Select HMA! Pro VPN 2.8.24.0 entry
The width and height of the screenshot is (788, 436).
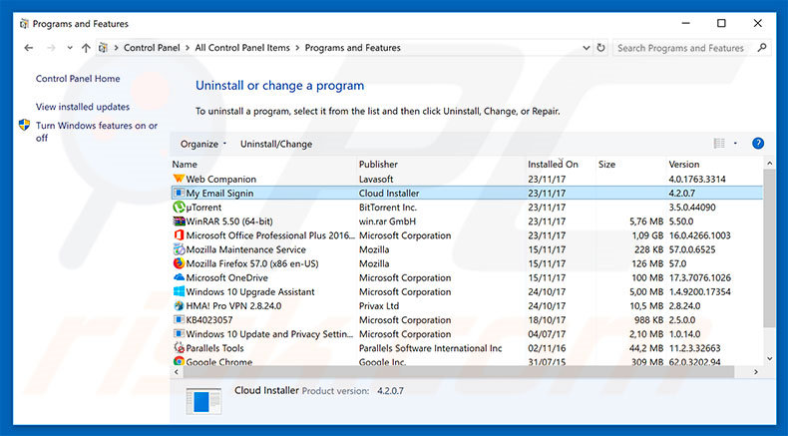pyautogui.click(x=233, y=305)
